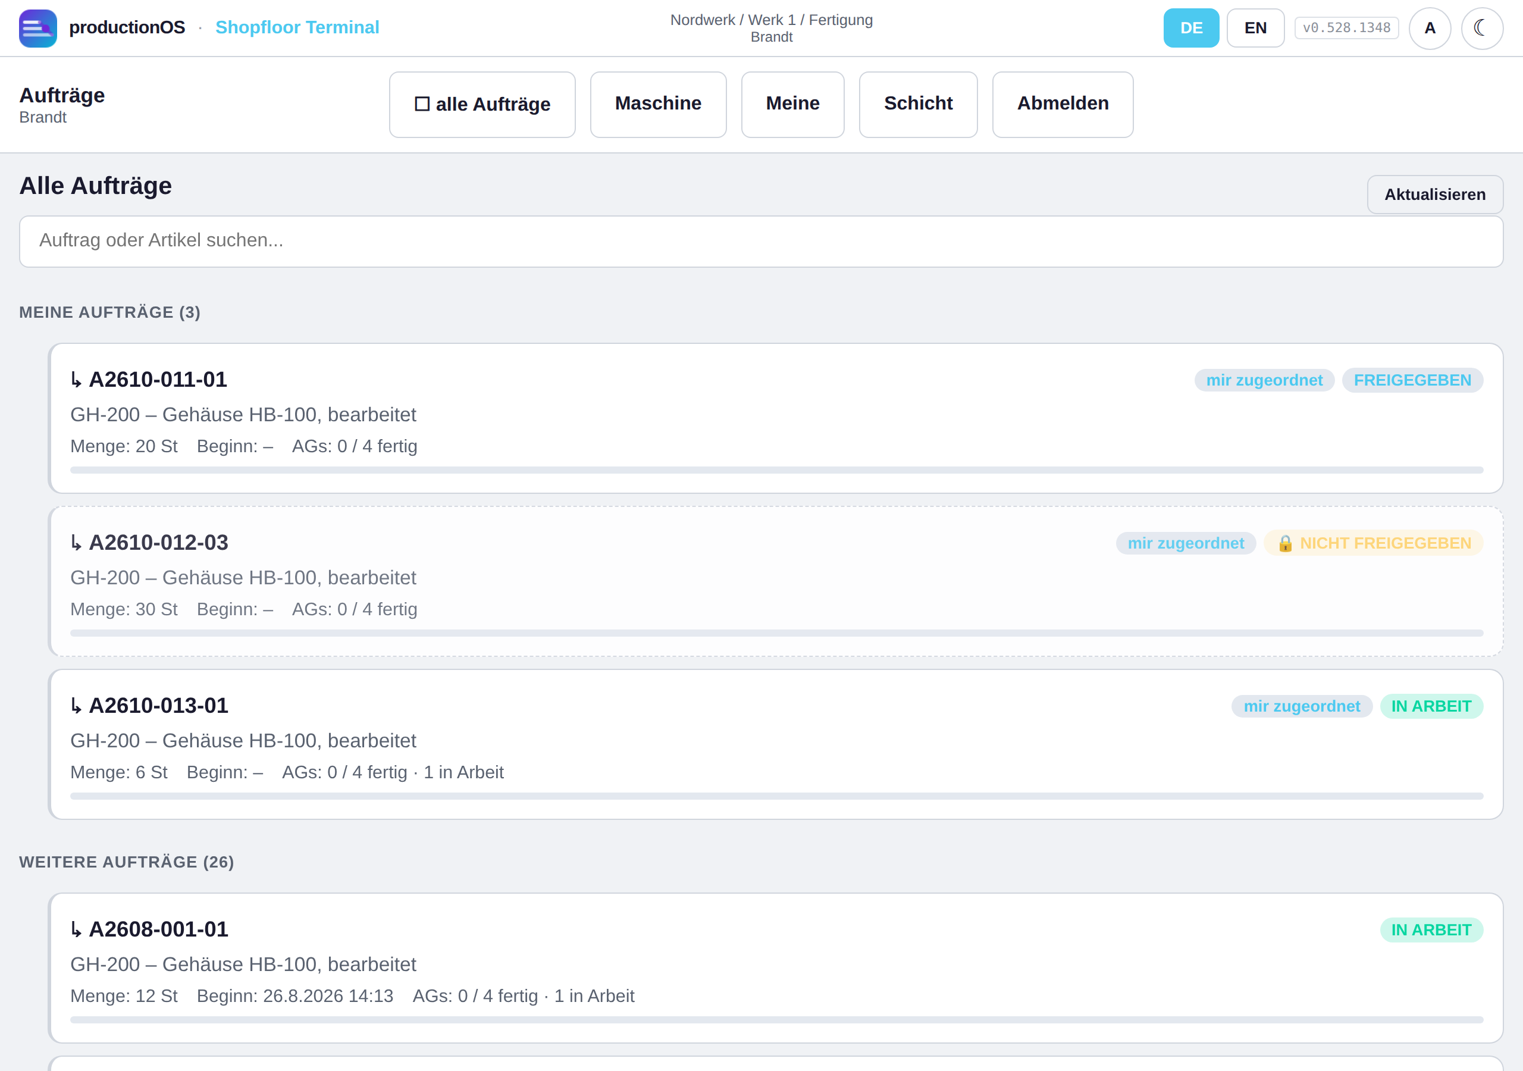Click the Aktualisieren button
Viewport: 1523px width, 1071px height.
pos(1435,195)
